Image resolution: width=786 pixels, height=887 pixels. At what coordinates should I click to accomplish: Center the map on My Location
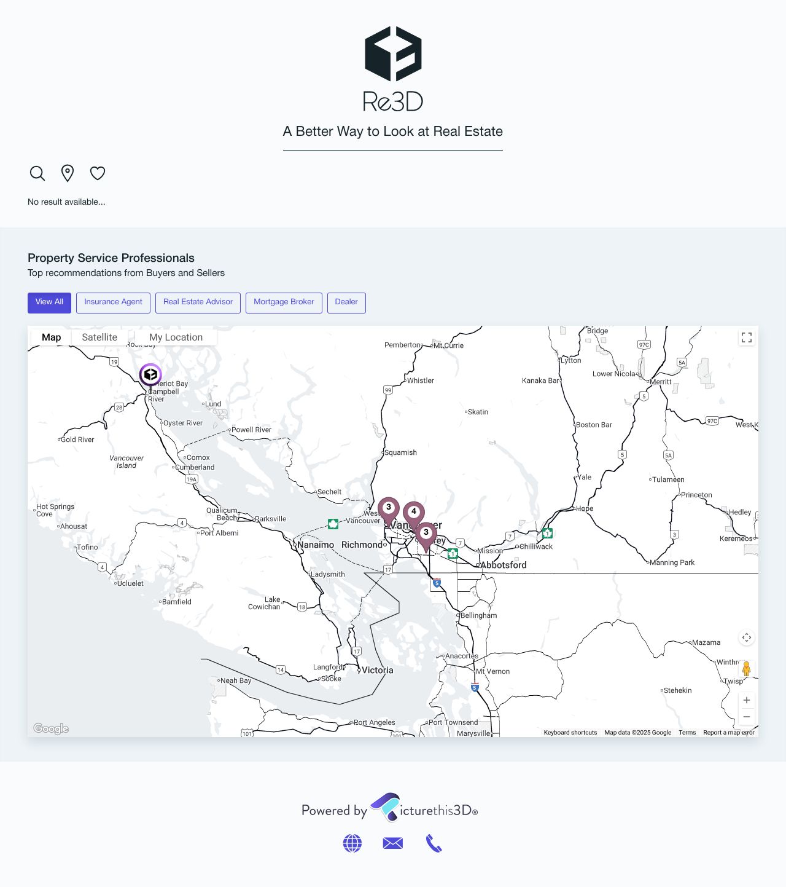[x=176, y=337]
